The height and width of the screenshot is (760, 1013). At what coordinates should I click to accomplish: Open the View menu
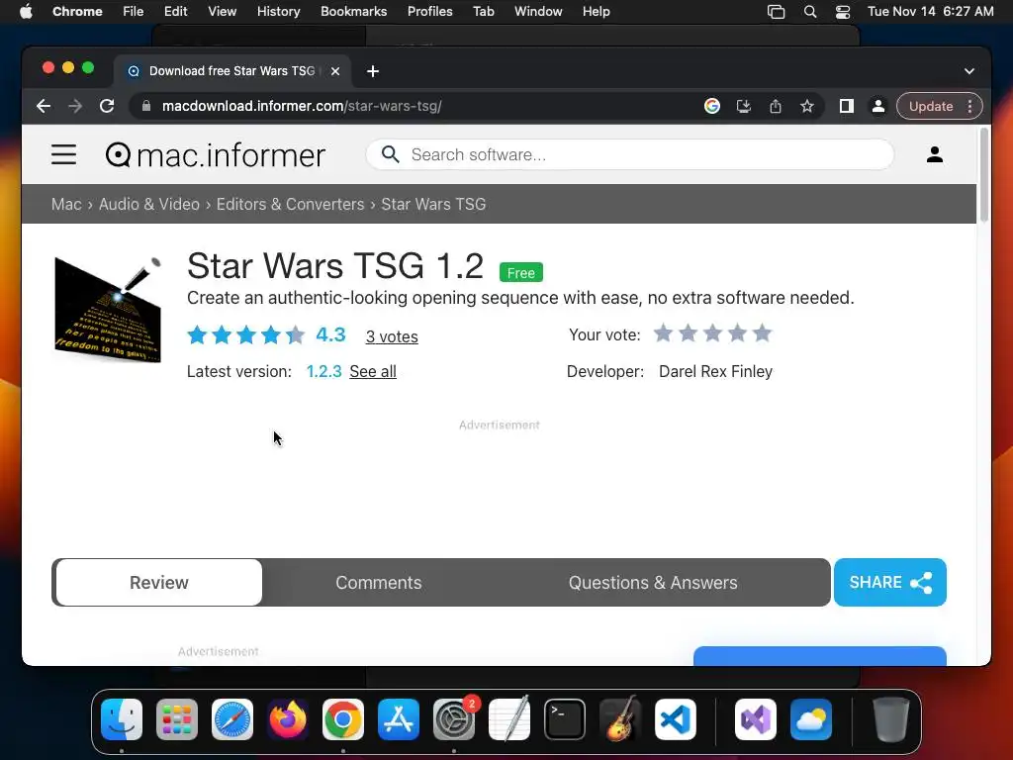coord(222,12)
